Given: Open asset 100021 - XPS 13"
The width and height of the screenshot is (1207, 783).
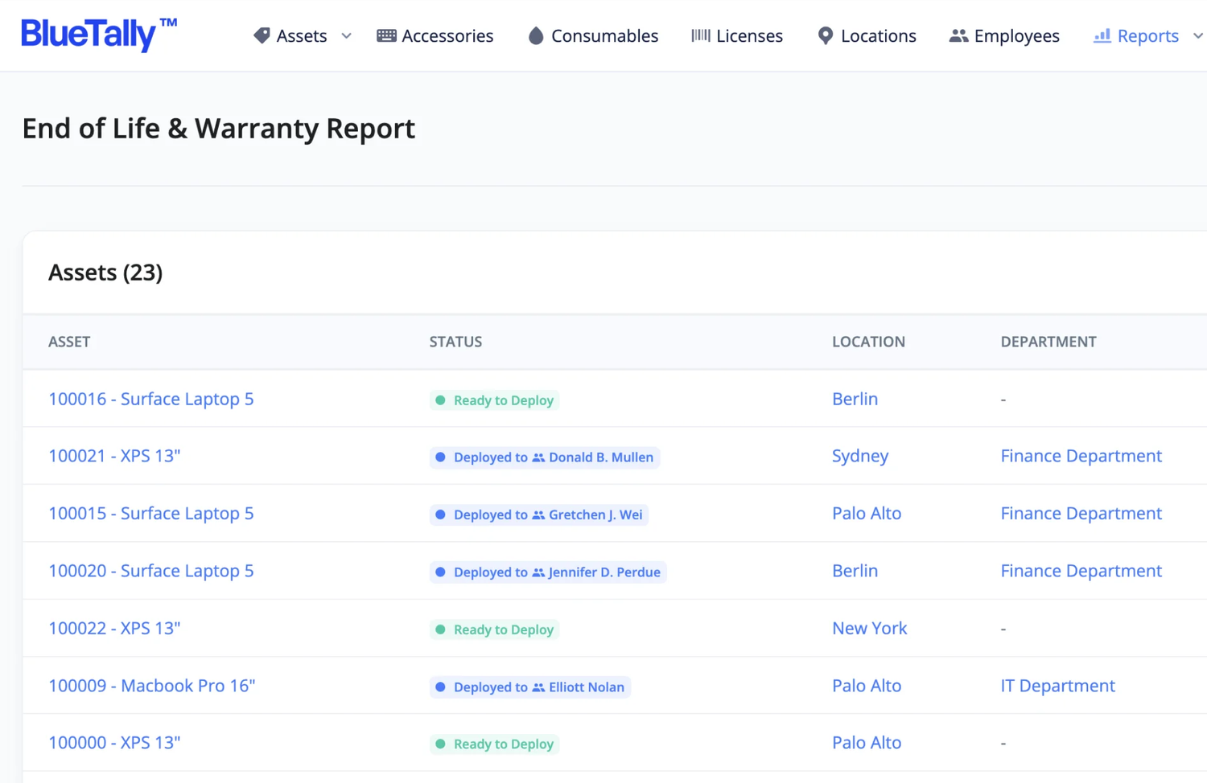Looking at the screenshot, I should click(114, 456).
